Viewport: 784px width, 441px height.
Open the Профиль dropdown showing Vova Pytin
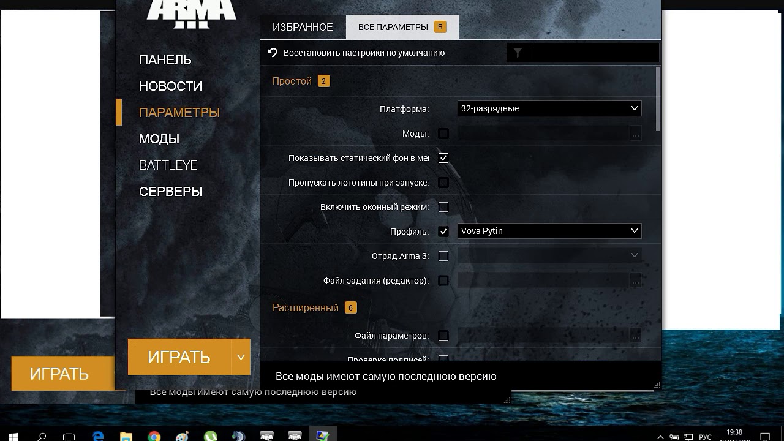coord(549,231)
